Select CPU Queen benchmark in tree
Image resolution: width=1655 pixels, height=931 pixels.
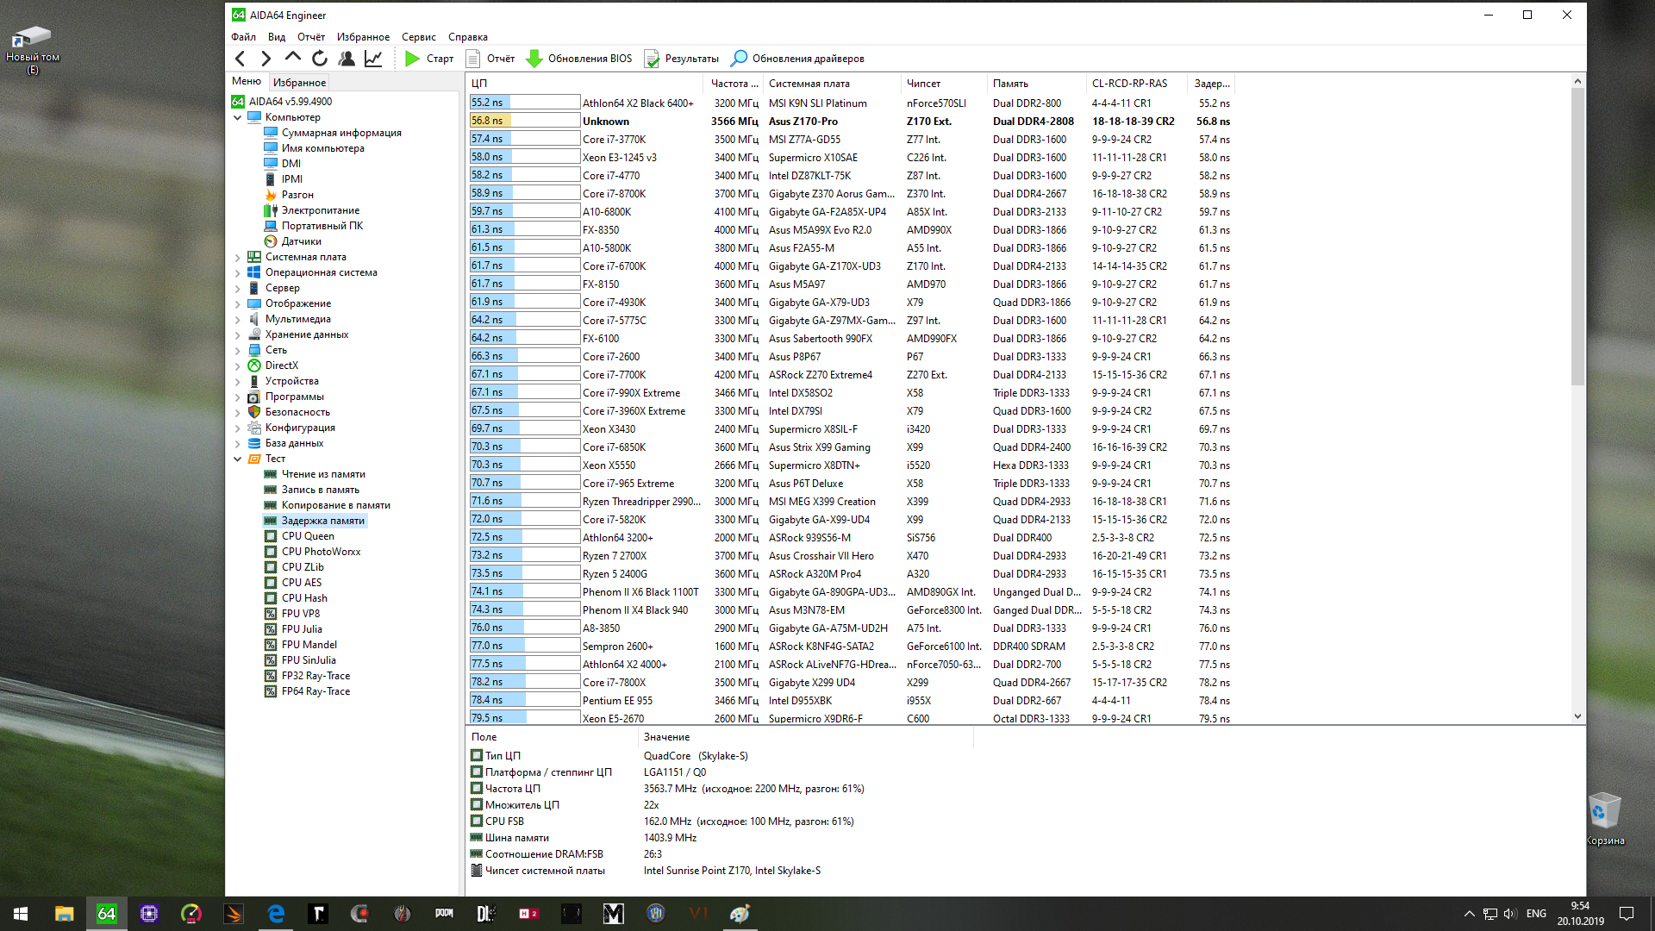(308, 536)
